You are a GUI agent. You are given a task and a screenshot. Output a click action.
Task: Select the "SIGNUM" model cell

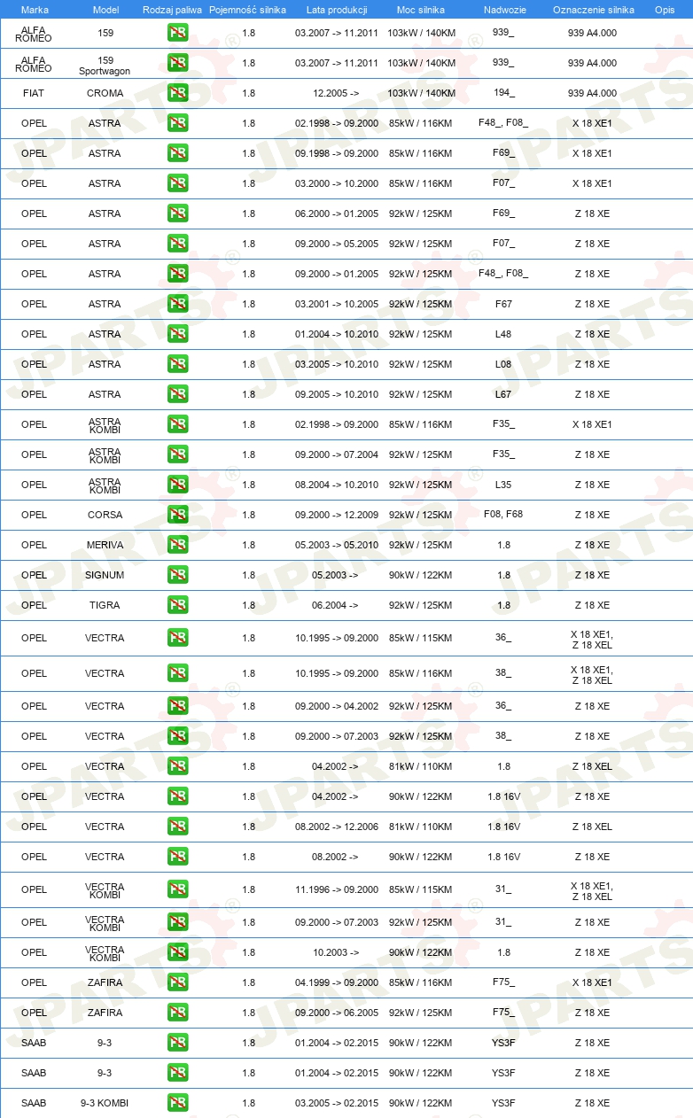click(105, 575)
